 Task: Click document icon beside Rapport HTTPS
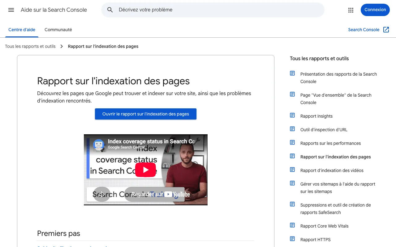[292, 239]
